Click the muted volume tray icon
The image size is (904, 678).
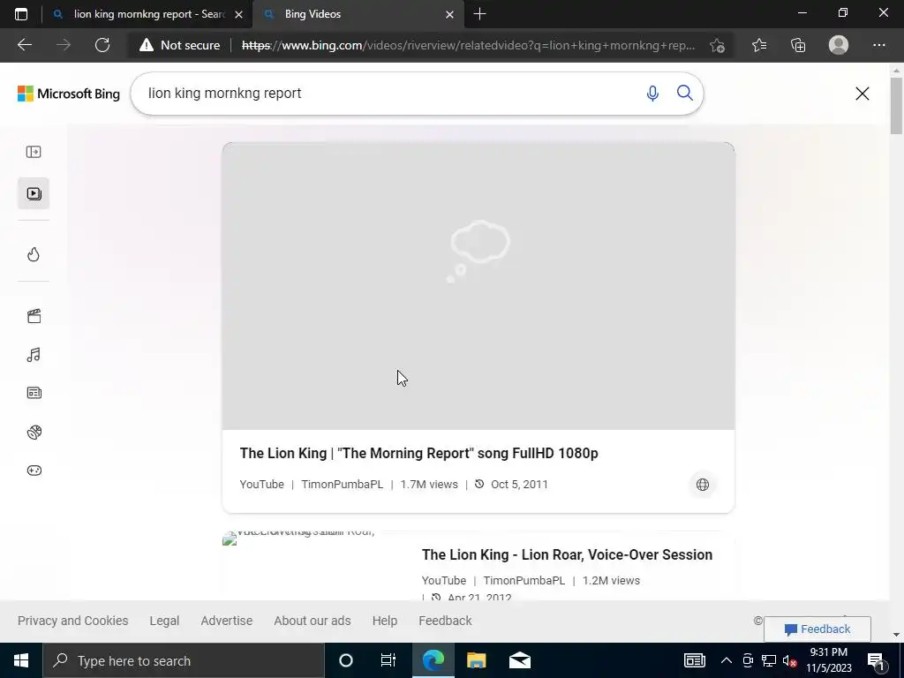click(789, 660)
